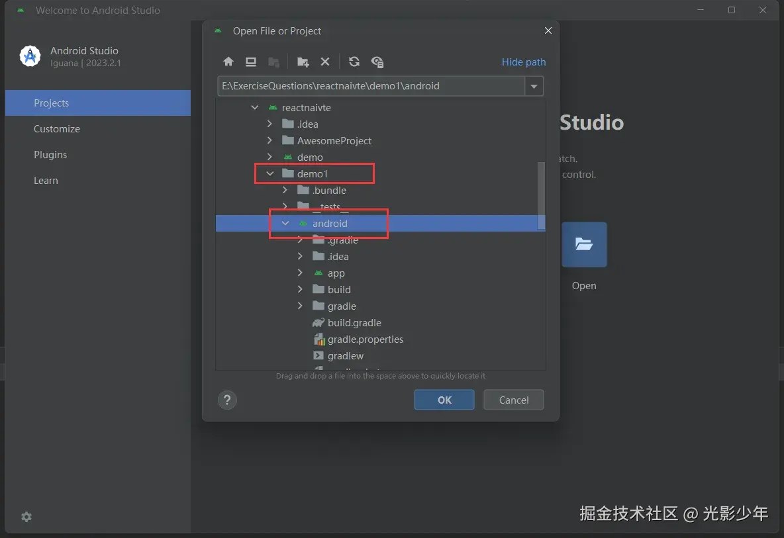Click the app module icon
Screen dimensions: 784x538
(318, 273)
